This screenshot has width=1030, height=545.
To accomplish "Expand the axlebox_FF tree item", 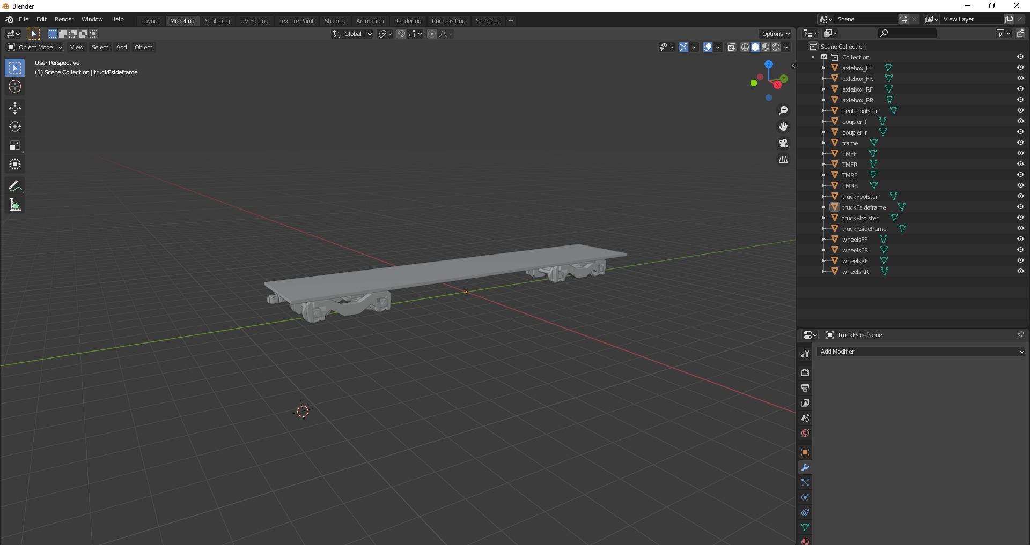I will 823,68.
